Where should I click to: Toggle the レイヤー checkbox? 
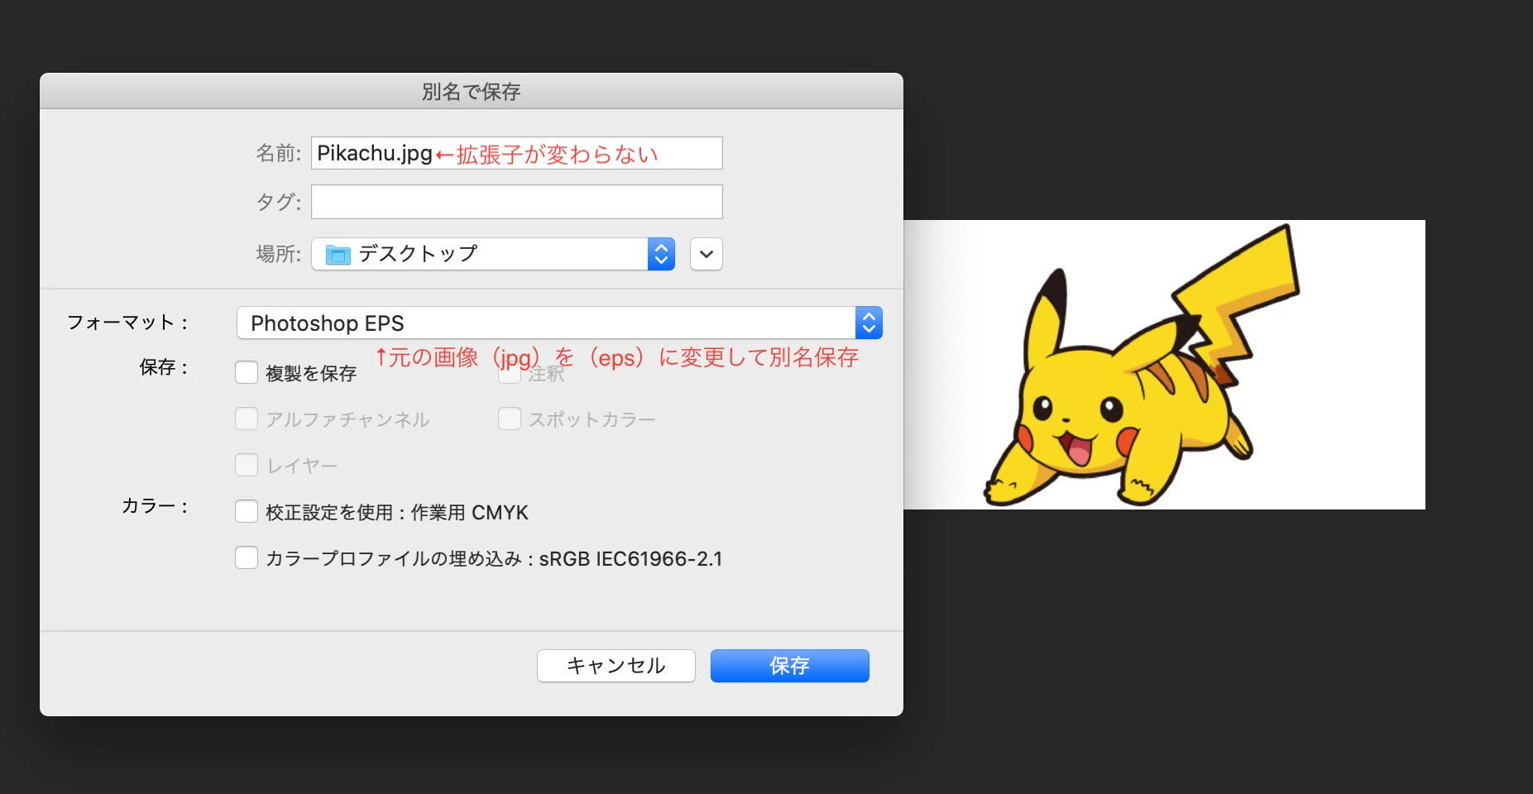coord(247,465)
